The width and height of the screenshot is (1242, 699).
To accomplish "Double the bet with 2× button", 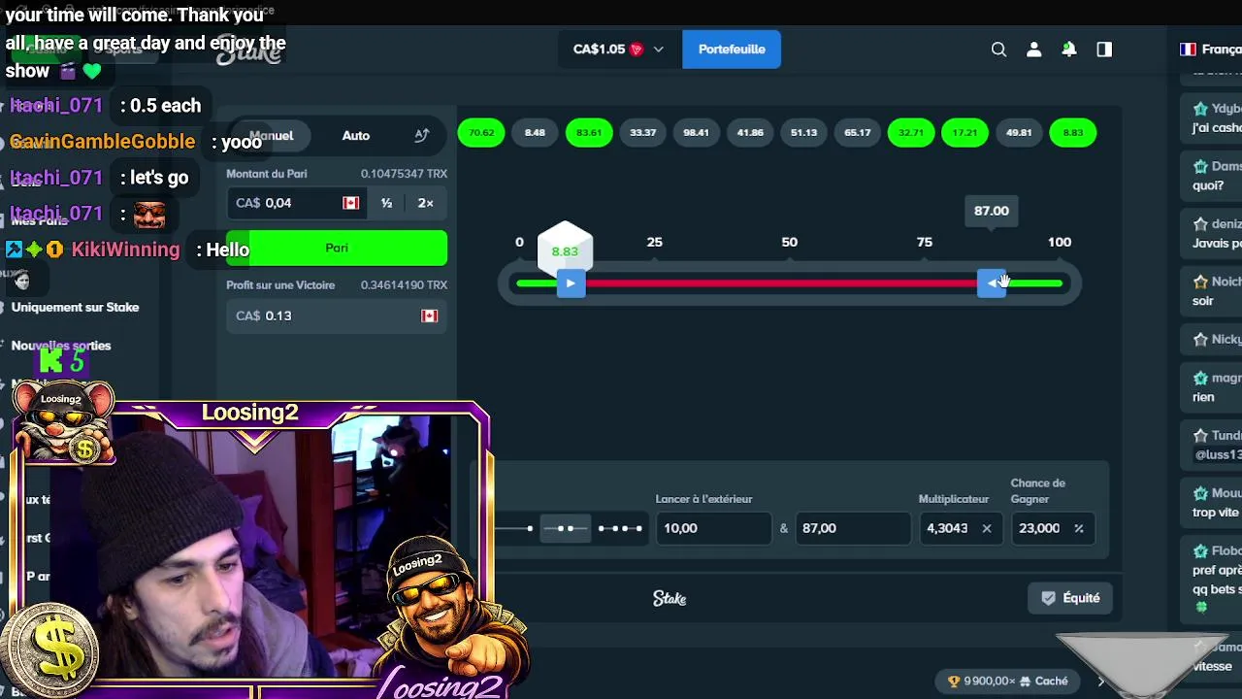I will pos(425,203).
